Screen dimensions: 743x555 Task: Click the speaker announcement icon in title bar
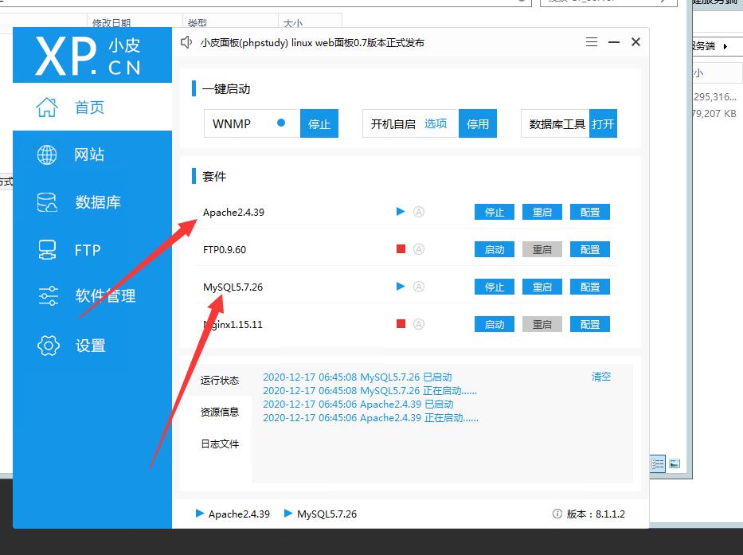pyautogui.click(x=186, y=42)
